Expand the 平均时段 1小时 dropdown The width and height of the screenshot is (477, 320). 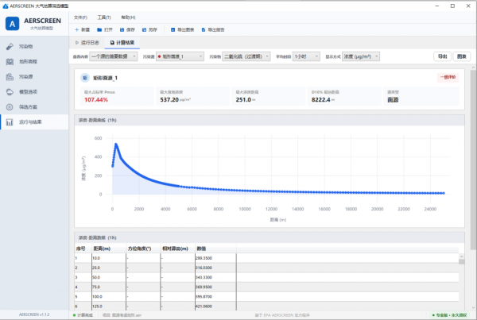[306, 56]
